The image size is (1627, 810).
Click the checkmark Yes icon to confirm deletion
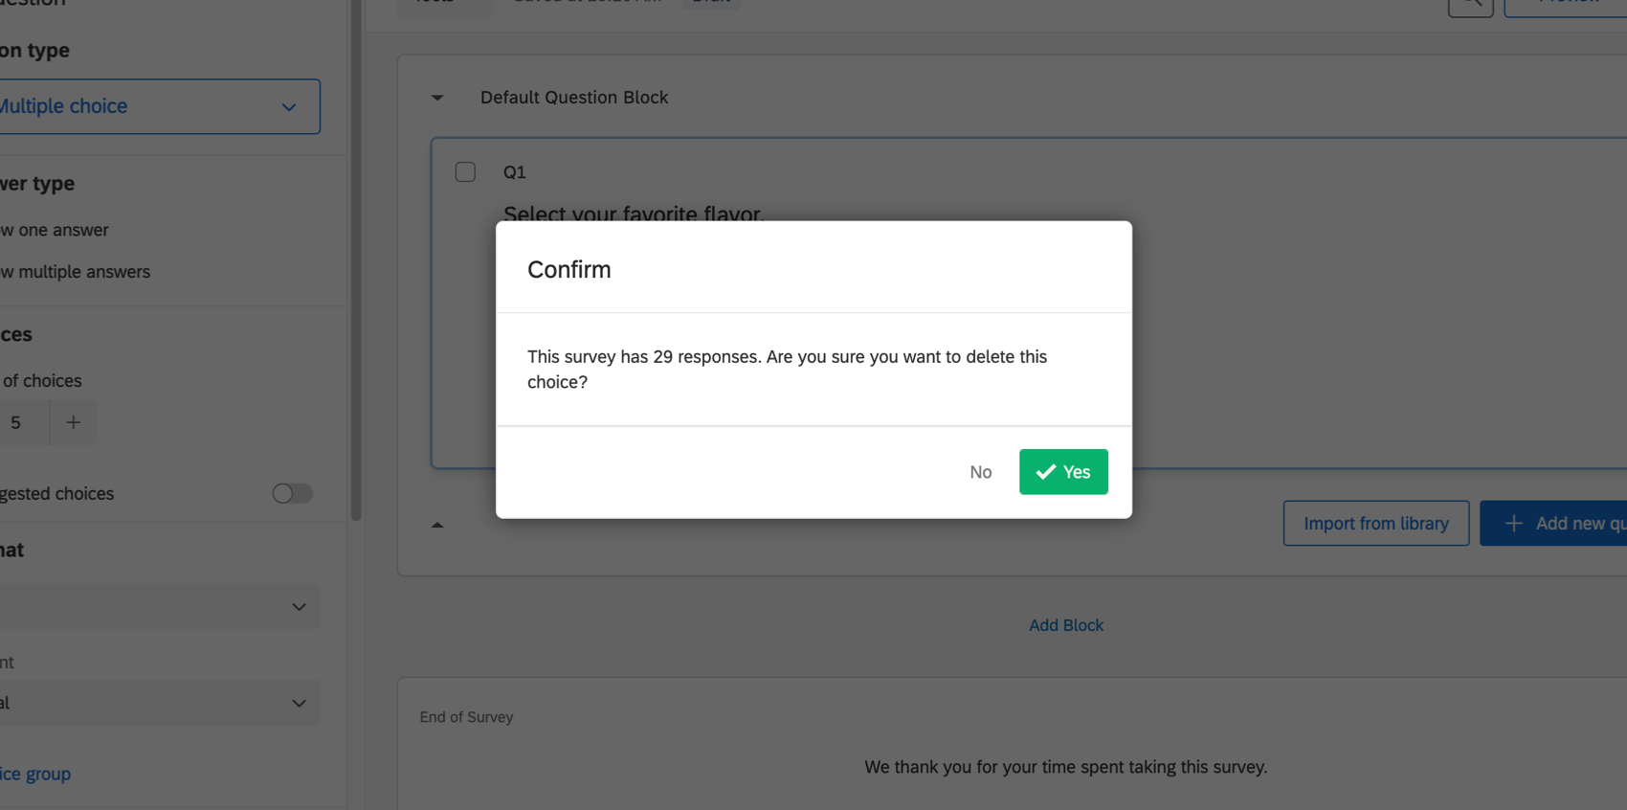(1044, 471)
